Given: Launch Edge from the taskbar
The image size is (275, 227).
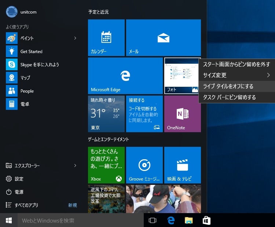Looking at the screenshot, I should pos(170,220).
